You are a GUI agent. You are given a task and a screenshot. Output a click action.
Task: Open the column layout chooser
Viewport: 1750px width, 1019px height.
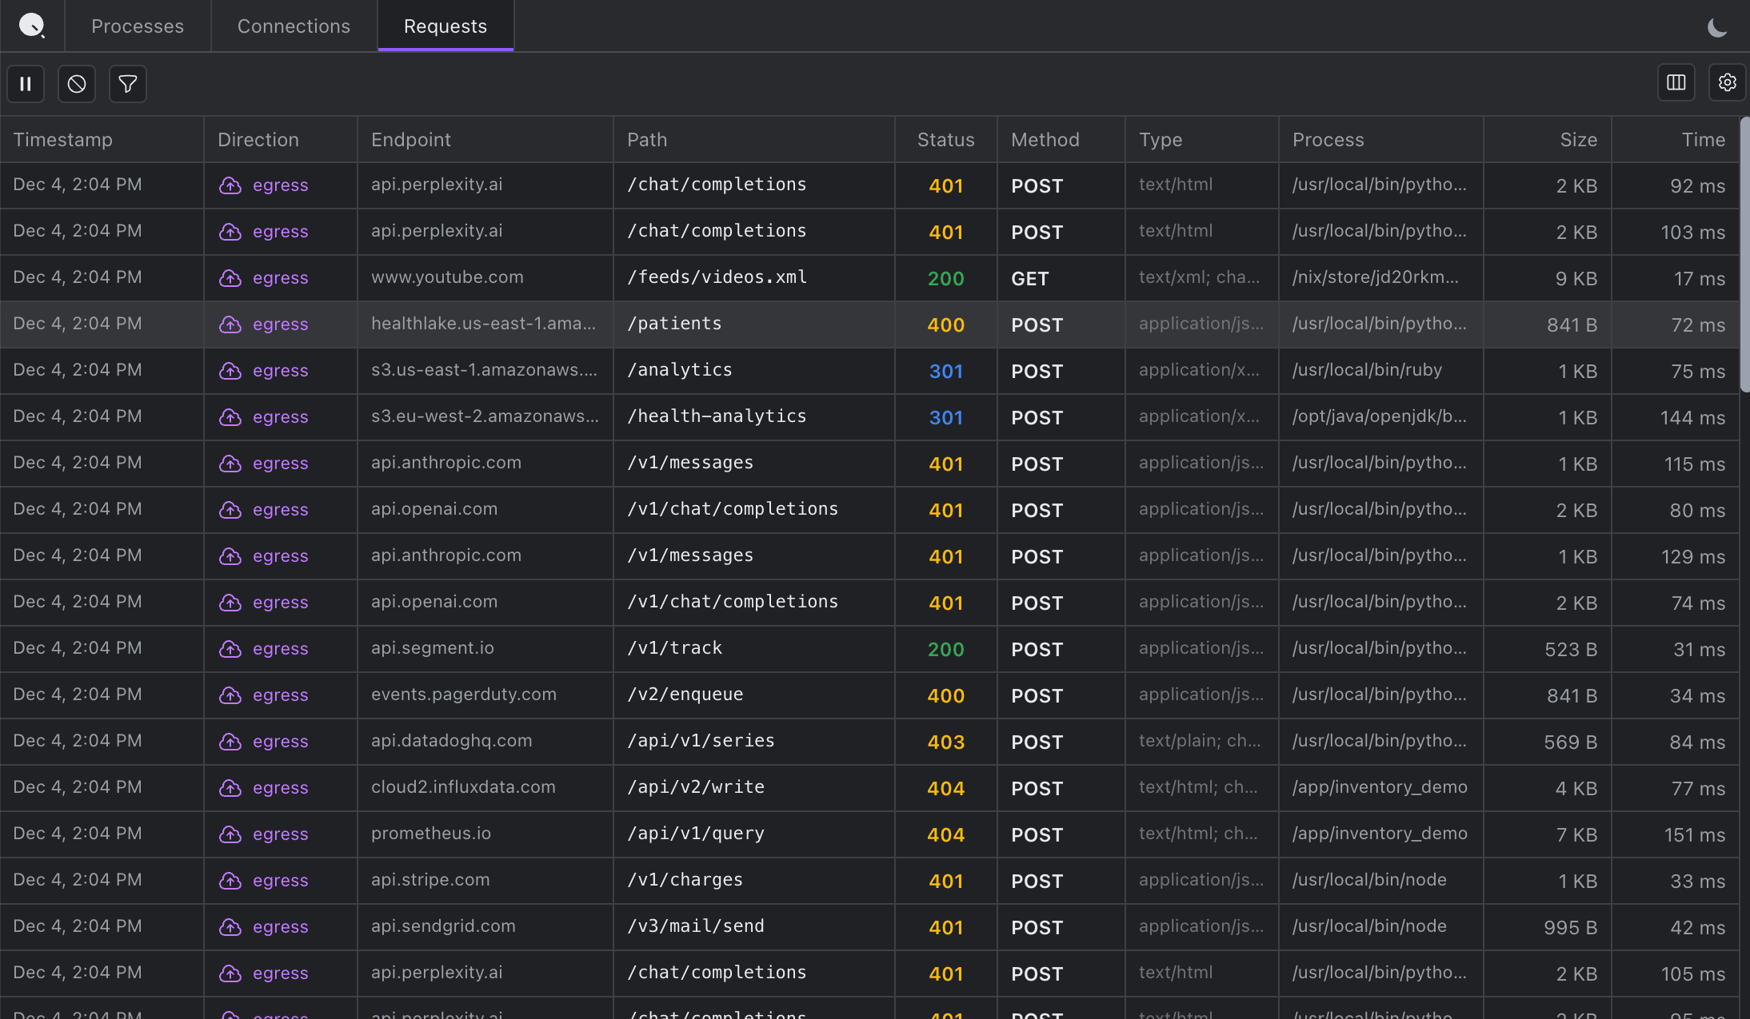click(1676, 82)
